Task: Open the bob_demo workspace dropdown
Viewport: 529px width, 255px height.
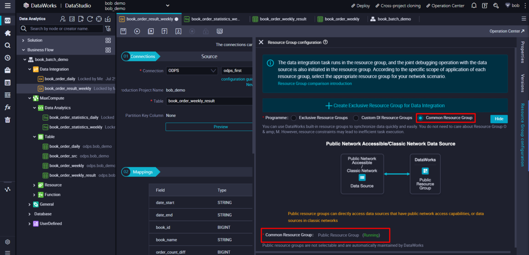Action: pyautogui.click(x=168, y=6)
